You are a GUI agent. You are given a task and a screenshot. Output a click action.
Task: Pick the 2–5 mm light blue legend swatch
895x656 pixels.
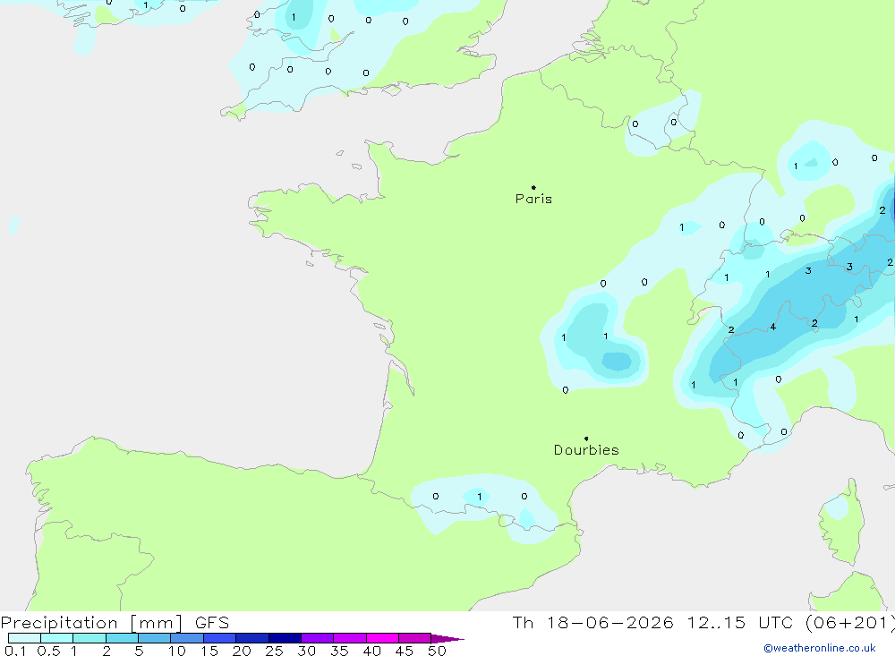[122, 638]
